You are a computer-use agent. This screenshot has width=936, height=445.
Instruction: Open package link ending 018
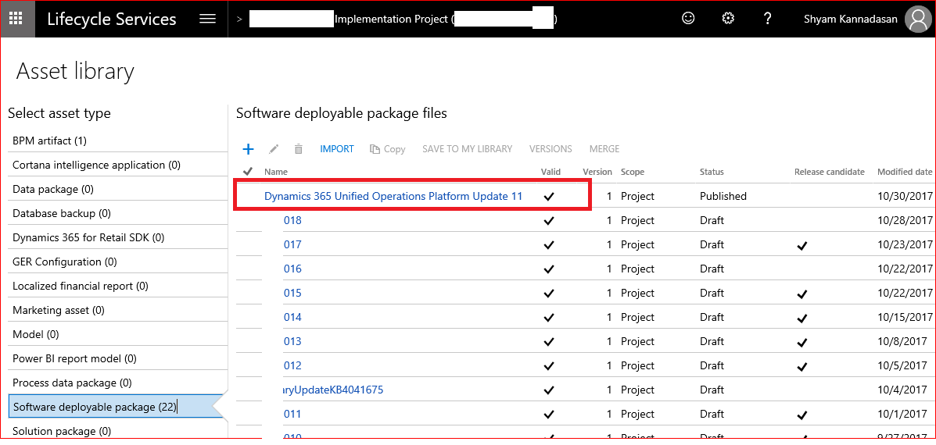click(x=292, y=220)
